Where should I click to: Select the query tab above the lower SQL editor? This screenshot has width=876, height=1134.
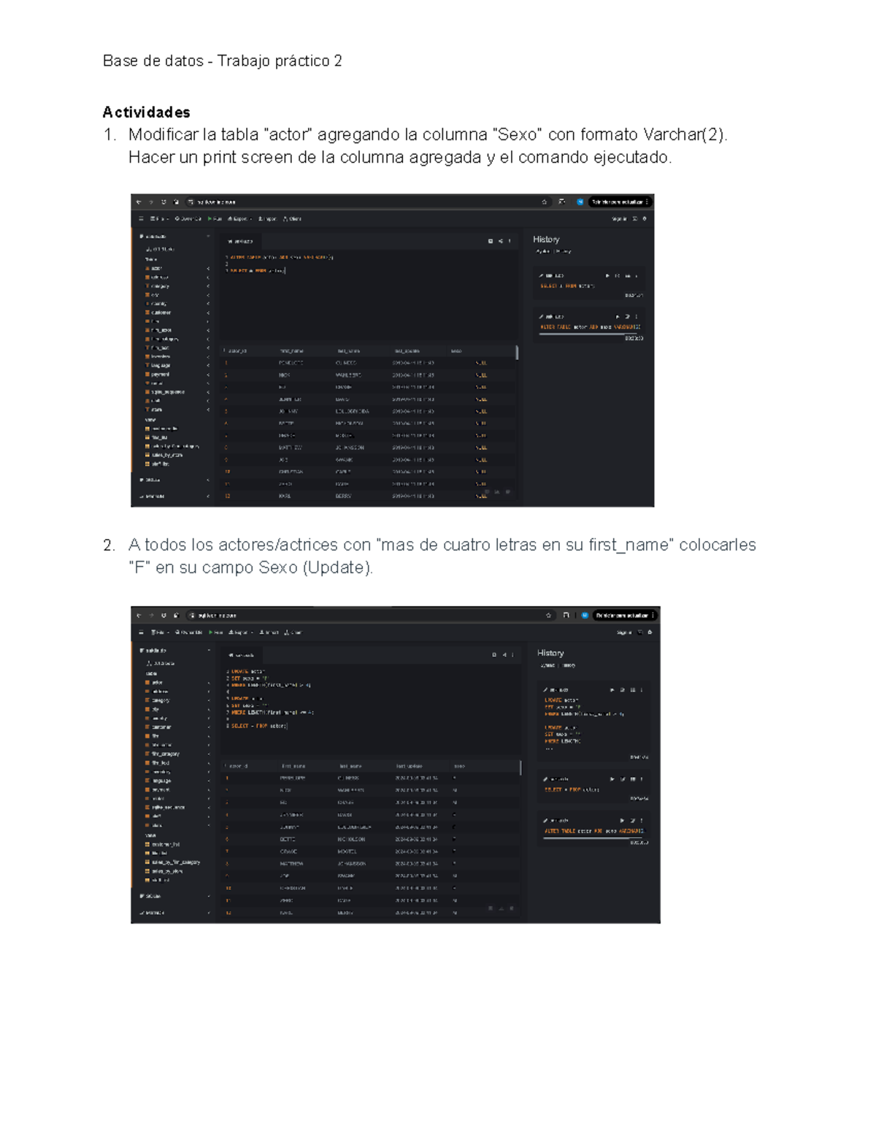(242, 656)
